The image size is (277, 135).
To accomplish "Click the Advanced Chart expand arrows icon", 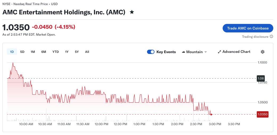I will tap(219, 52).
